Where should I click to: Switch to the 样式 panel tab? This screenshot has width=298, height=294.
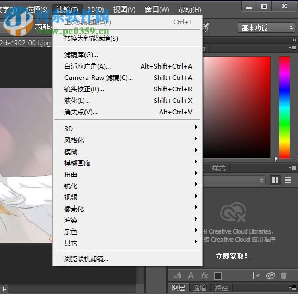[218, 168]
